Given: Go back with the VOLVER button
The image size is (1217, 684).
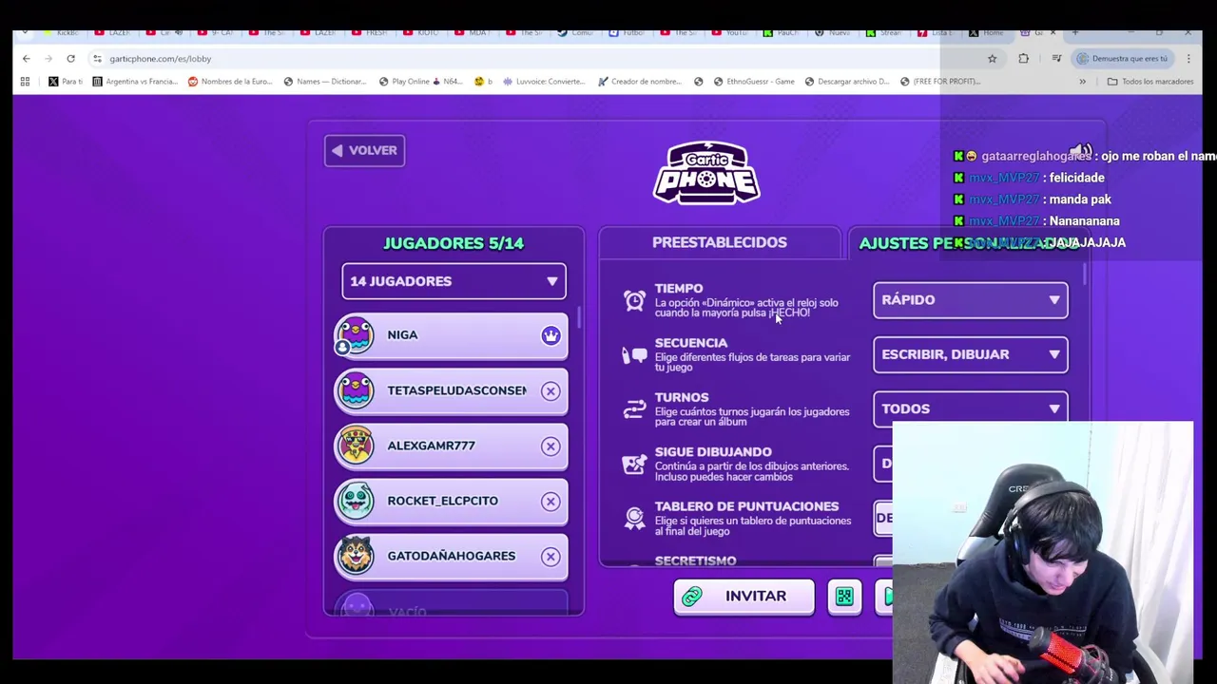Looking at the screenshot, I should point(364,150).
